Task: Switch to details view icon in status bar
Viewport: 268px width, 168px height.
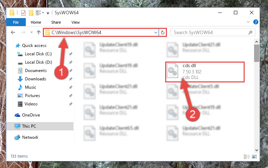Action: point(247,157)
